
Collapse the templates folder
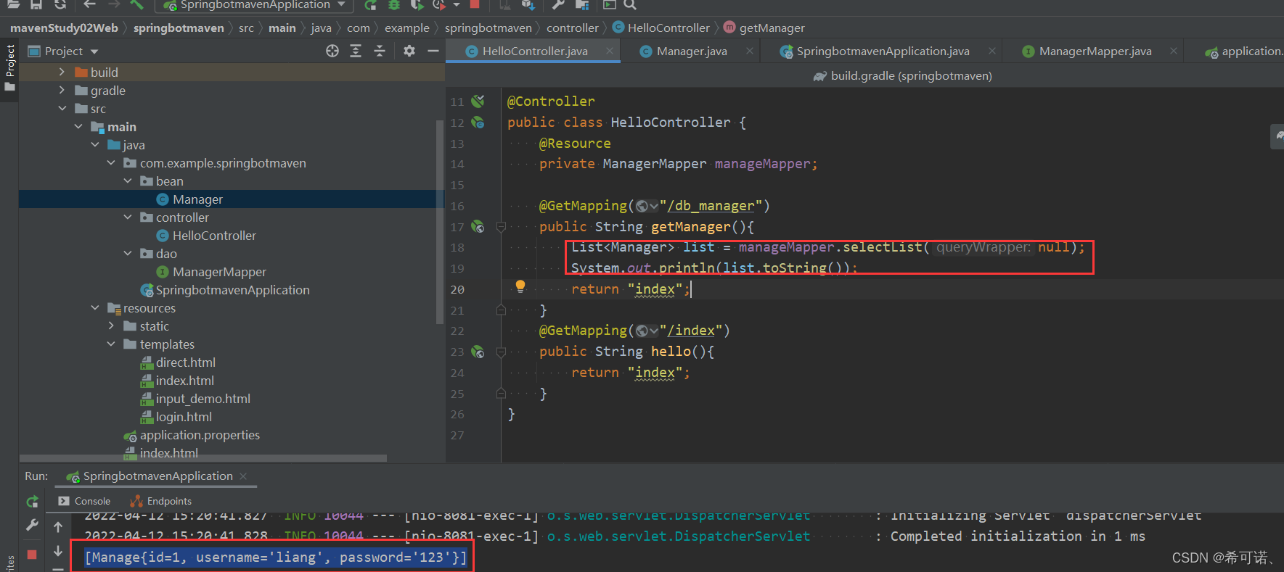pyautogui.click(x=111, y=344)
